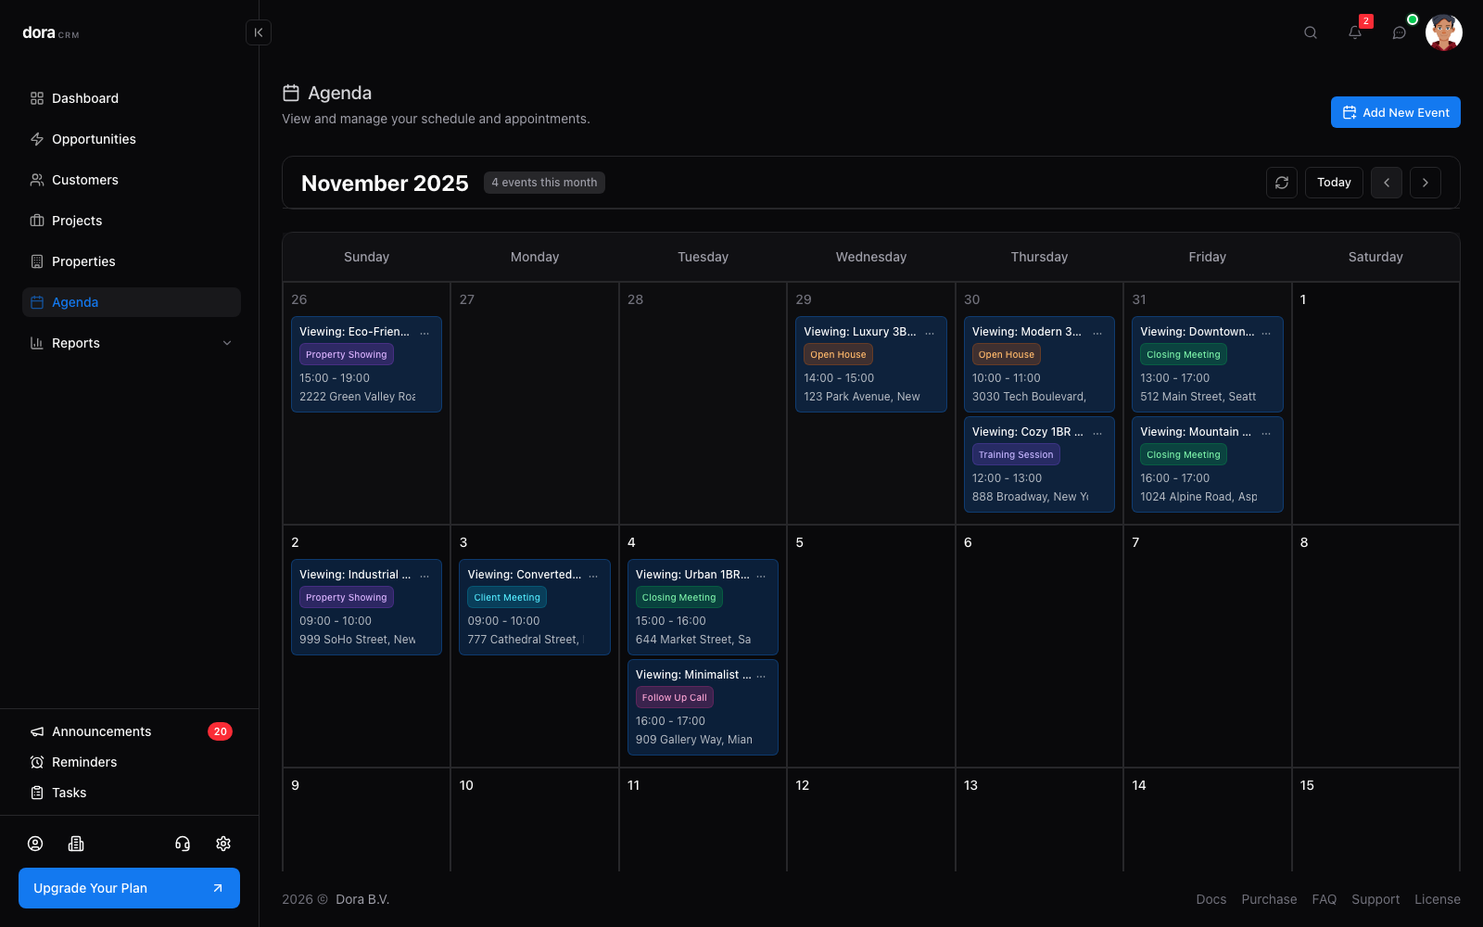Open options menu for Viewing: Mountain event
1483x927 pixels.
point(1266,432)
